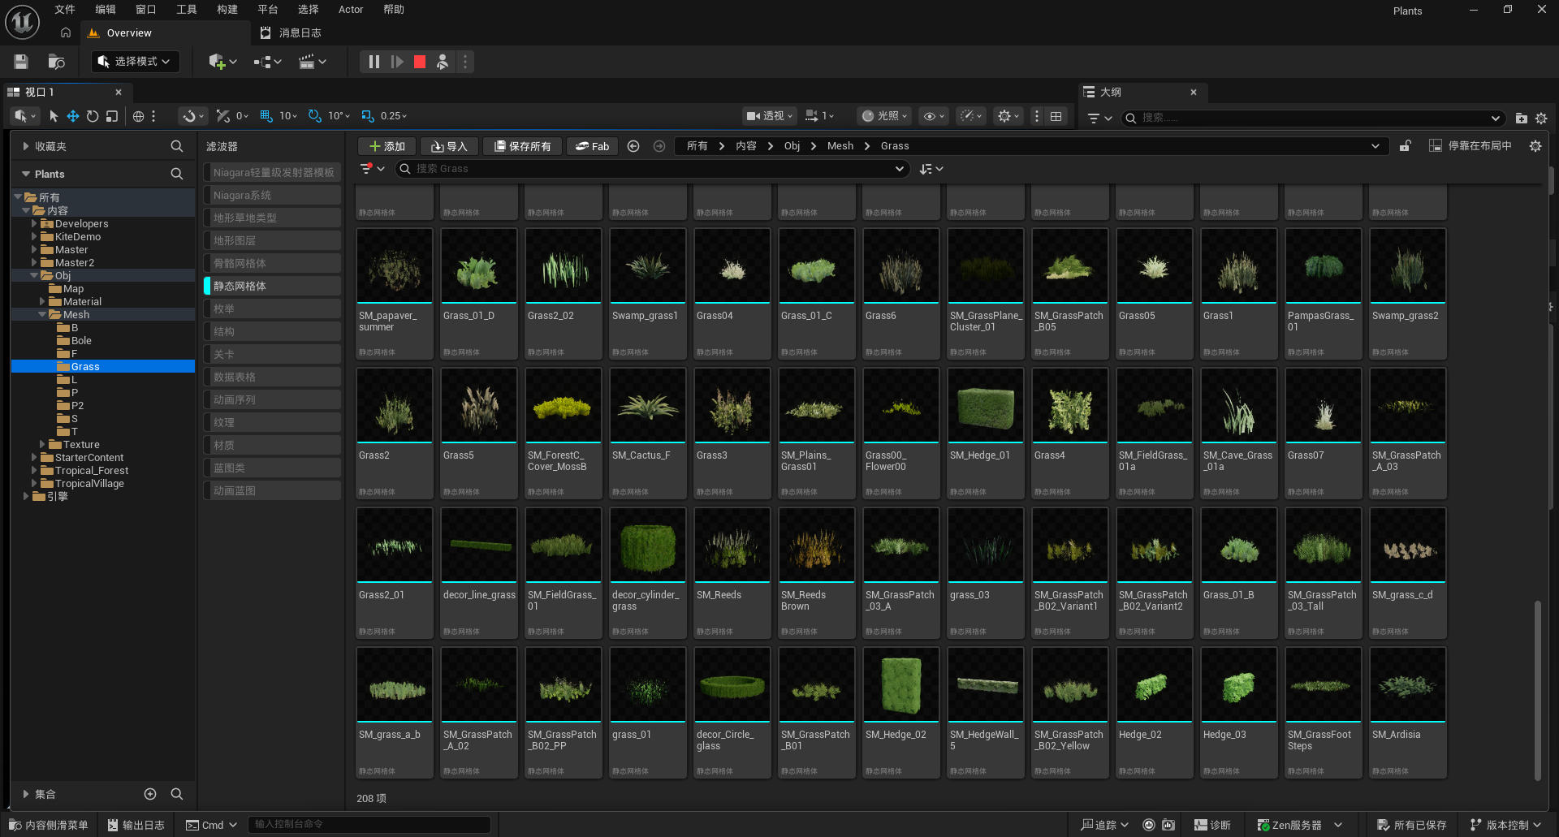Open the 选择模式 dropdown
Image resolution: width=1559 pixels, height=837 pixels.
point(135,62)
